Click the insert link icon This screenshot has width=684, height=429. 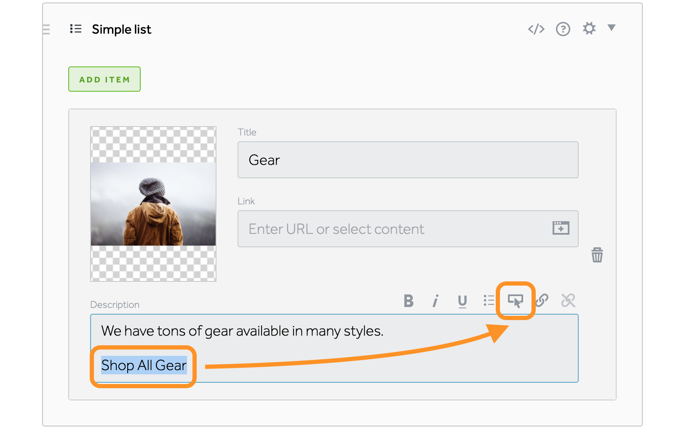click(x=542, y=301)
